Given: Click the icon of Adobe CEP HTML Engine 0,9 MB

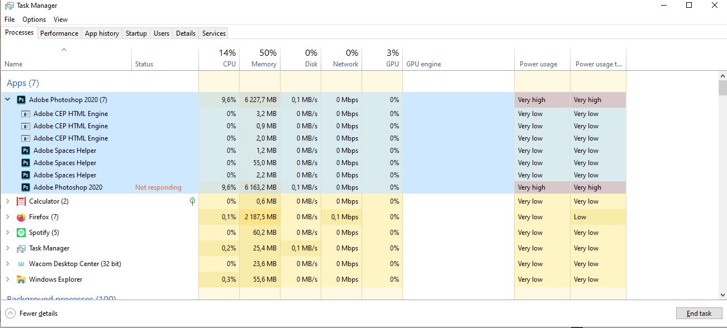Looking at the screenshot, I should click(x=25, y=126).
